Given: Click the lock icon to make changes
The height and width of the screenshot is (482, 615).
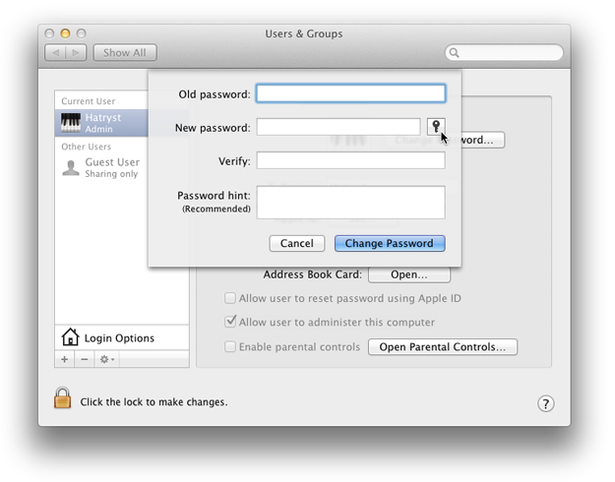Looking at the screenshot, I should 63,398.
